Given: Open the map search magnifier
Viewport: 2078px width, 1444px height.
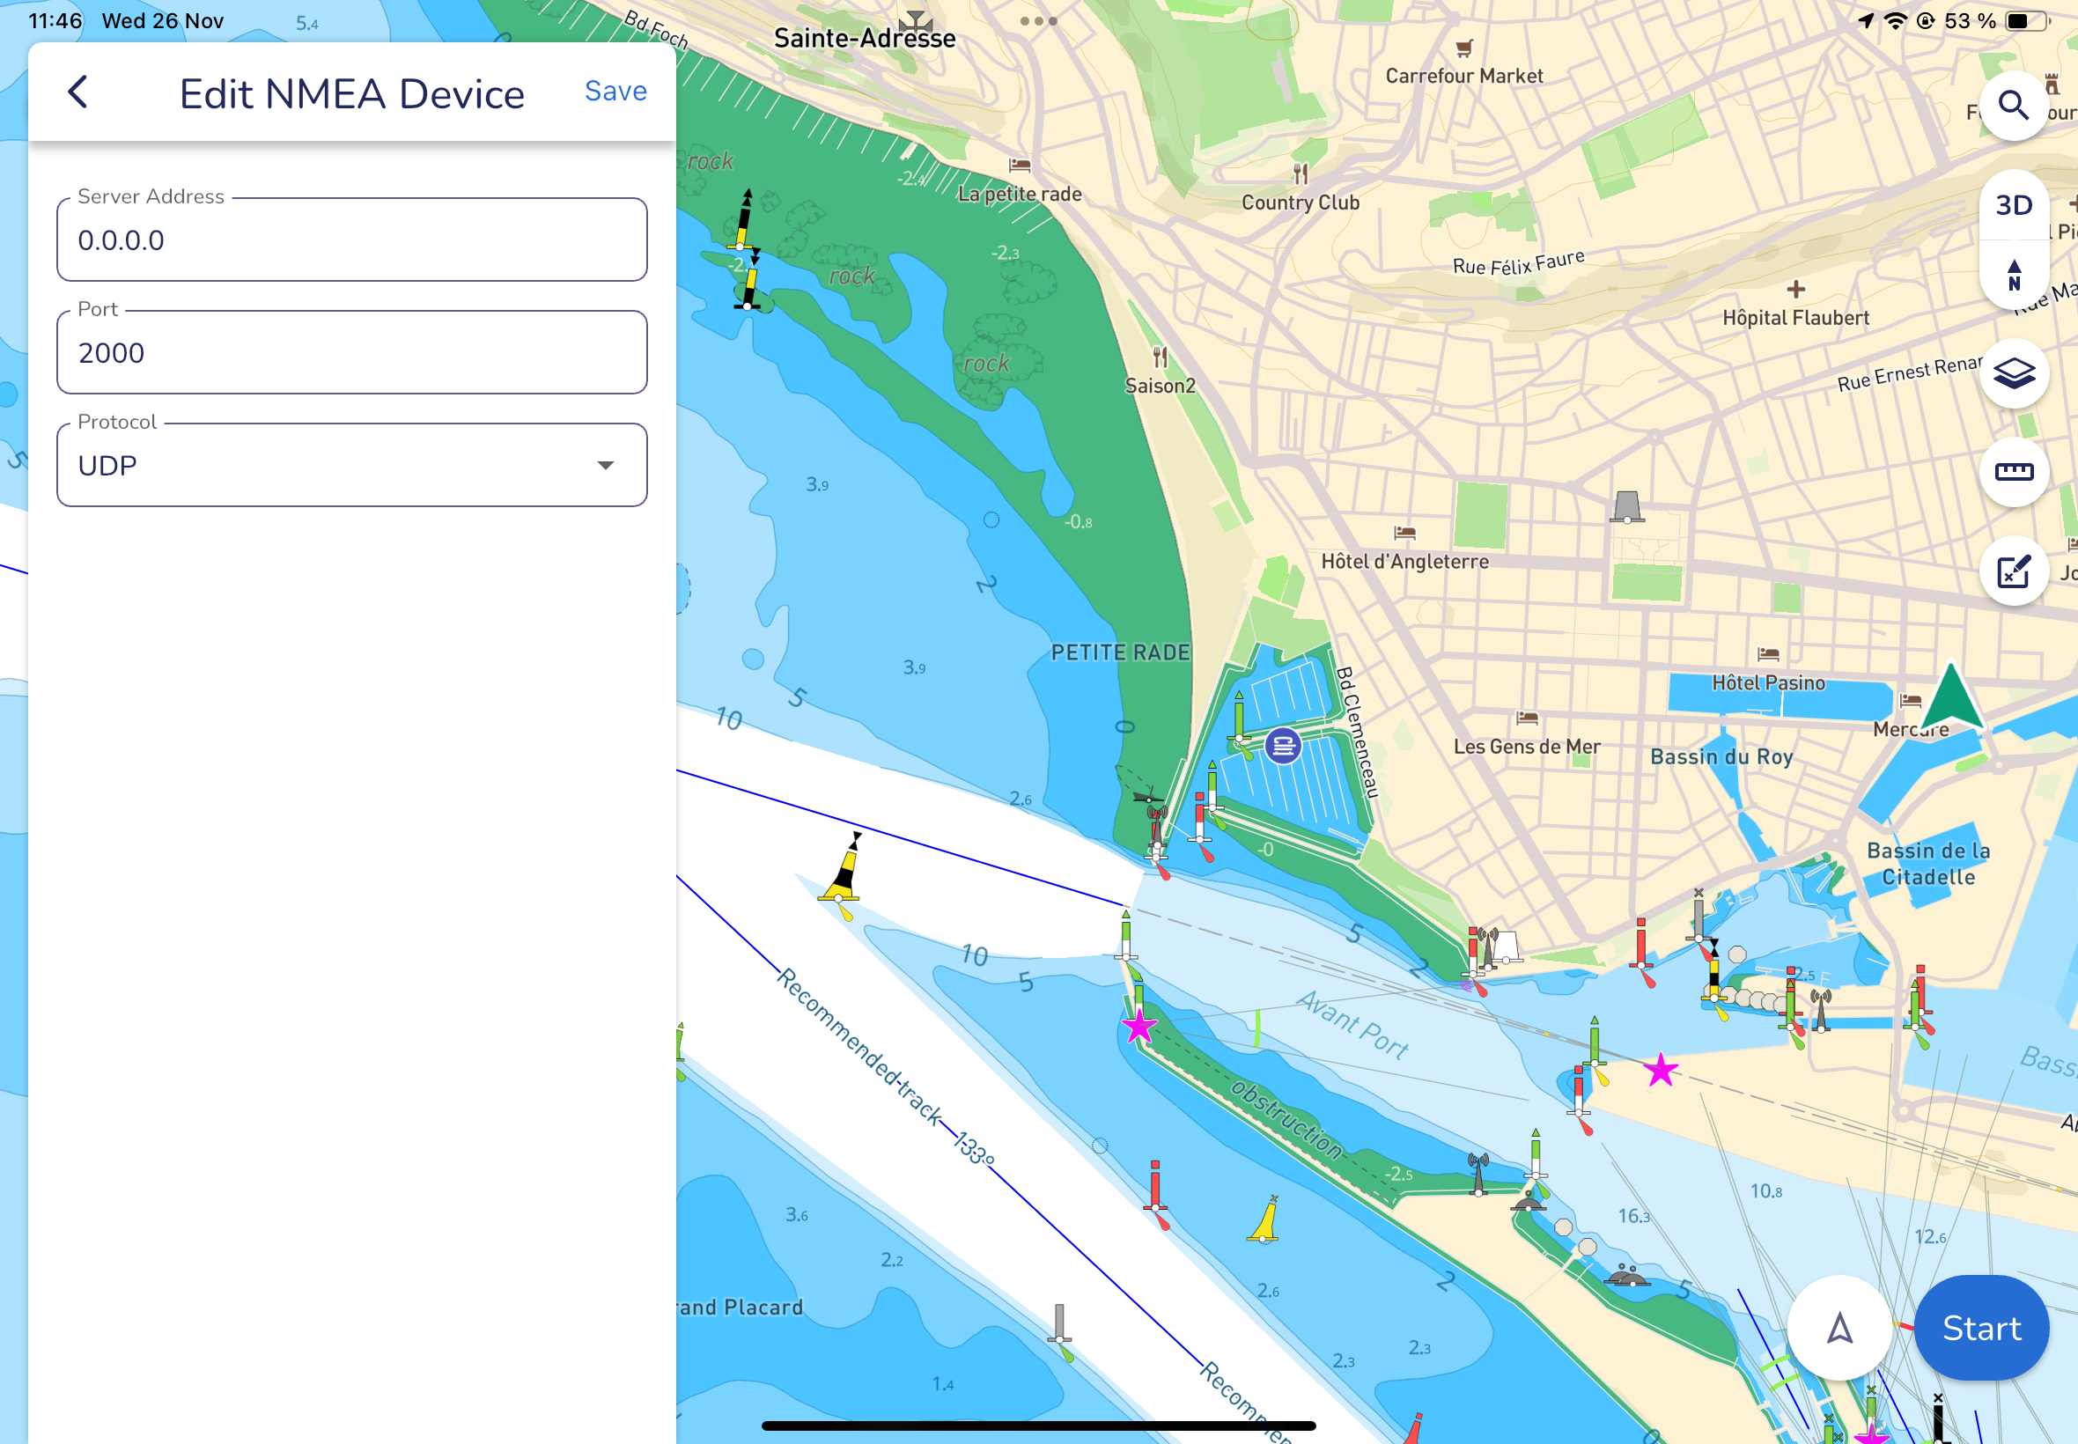Looking at the screenshot, I should click(2013, 106).
